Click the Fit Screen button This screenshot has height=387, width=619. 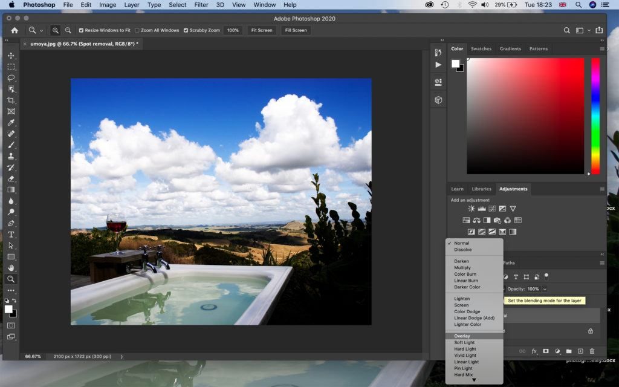(262, 30)
